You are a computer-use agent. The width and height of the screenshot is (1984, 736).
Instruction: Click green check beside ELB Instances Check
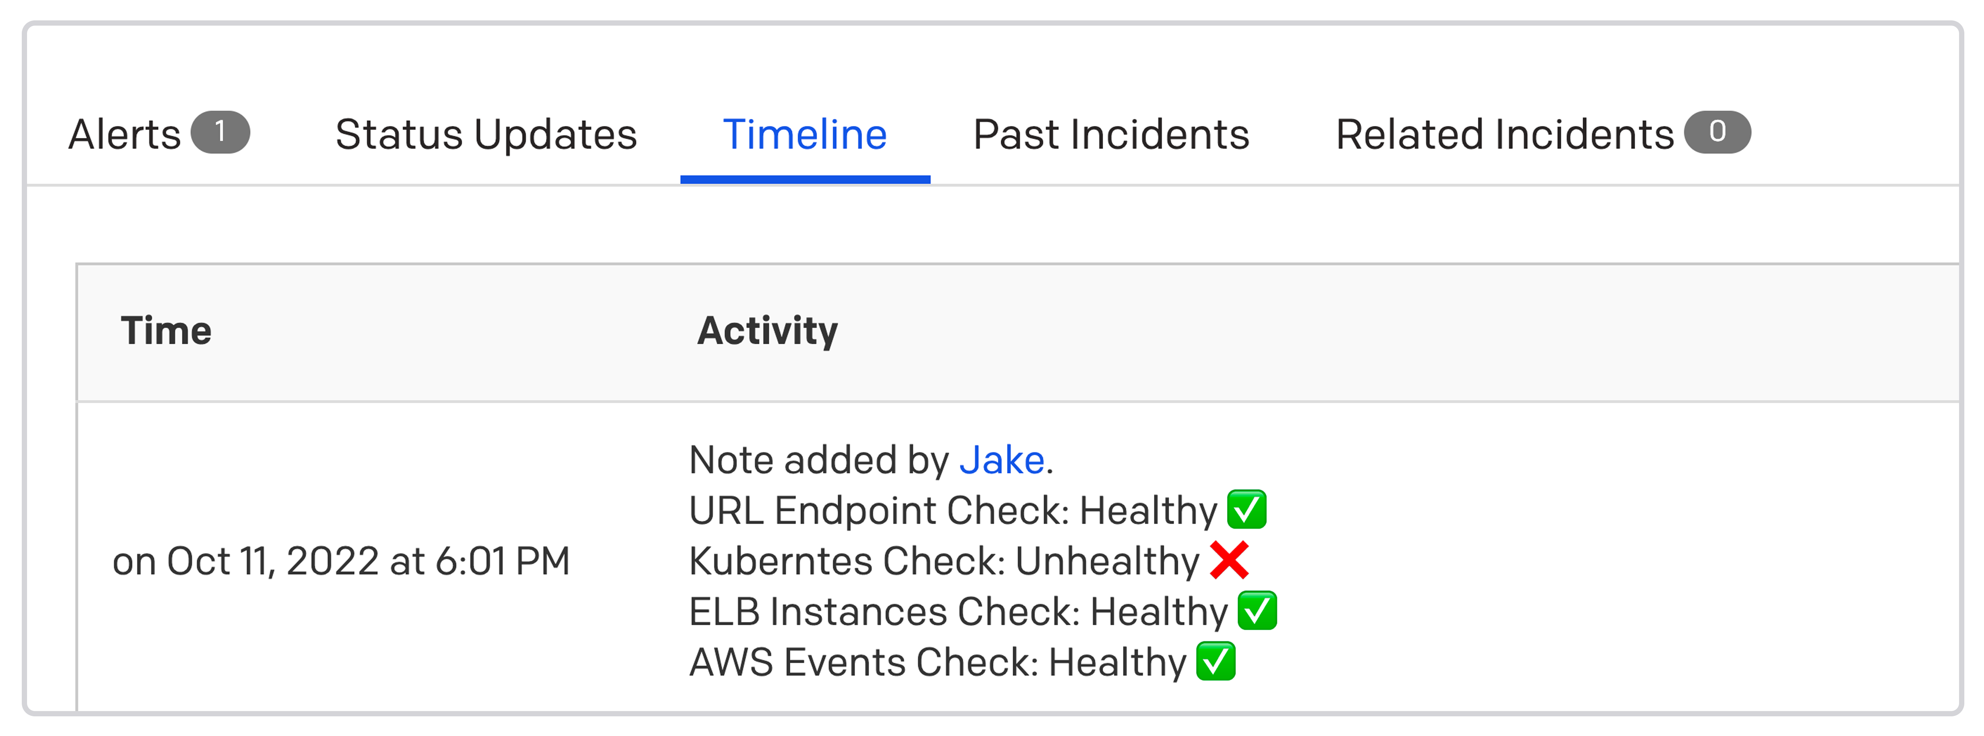1258,611
